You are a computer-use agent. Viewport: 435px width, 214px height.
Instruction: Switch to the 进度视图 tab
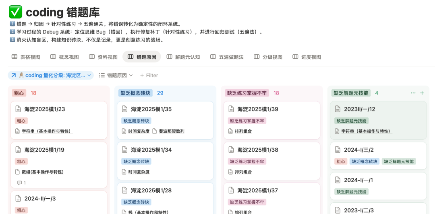pyautogui.click(x=307, y=57)
